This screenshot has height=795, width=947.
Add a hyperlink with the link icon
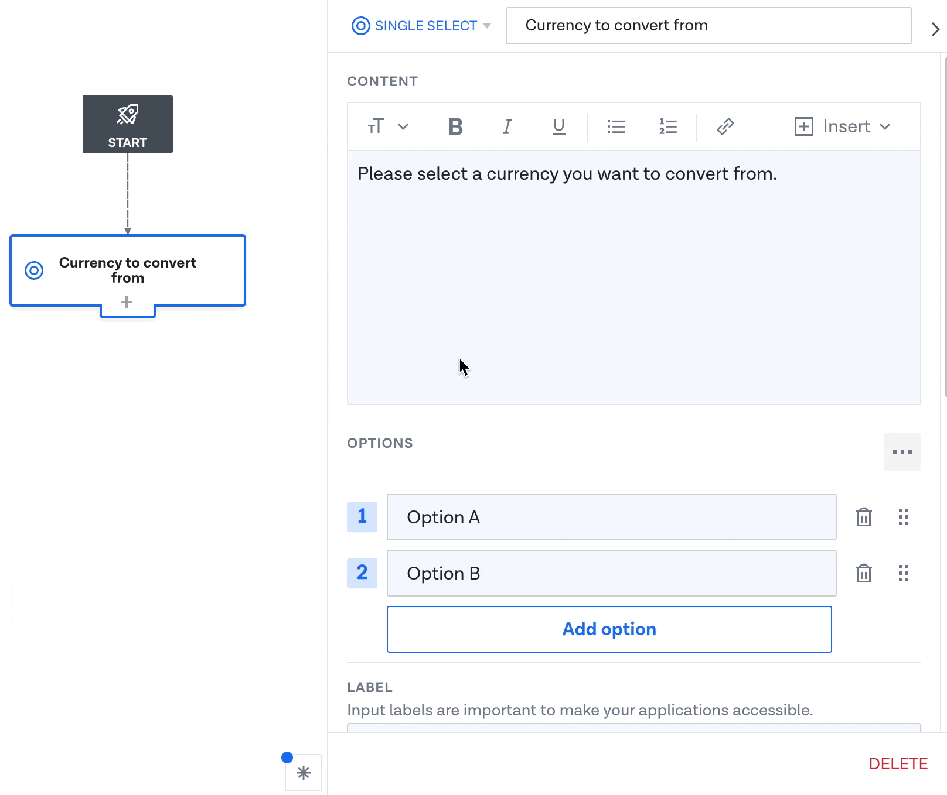(x=725, y=126)
